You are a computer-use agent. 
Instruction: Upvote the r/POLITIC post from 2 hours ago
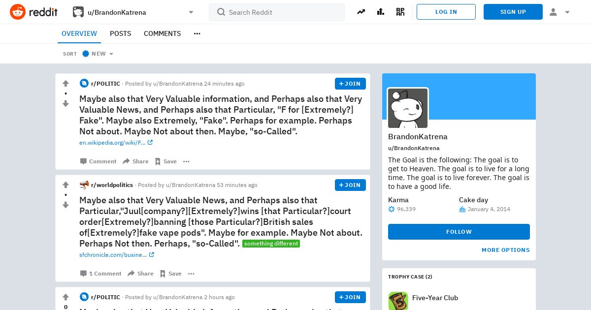pos(66,297)
